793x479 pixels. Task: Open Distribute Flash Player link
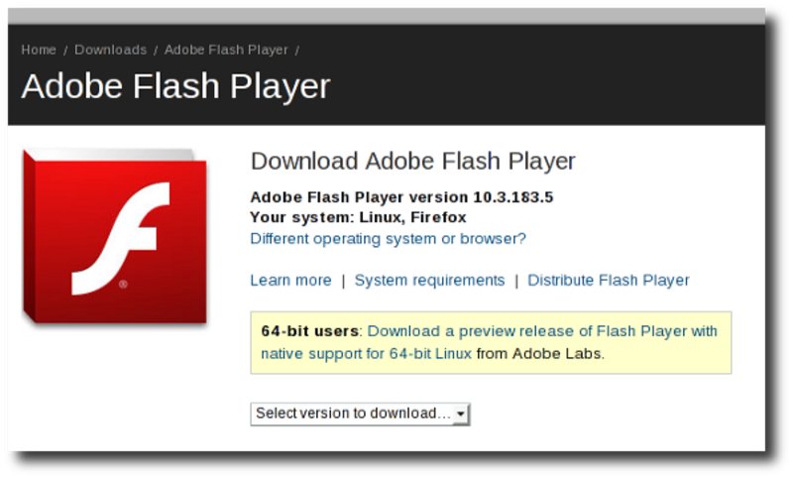coord(609,280)
